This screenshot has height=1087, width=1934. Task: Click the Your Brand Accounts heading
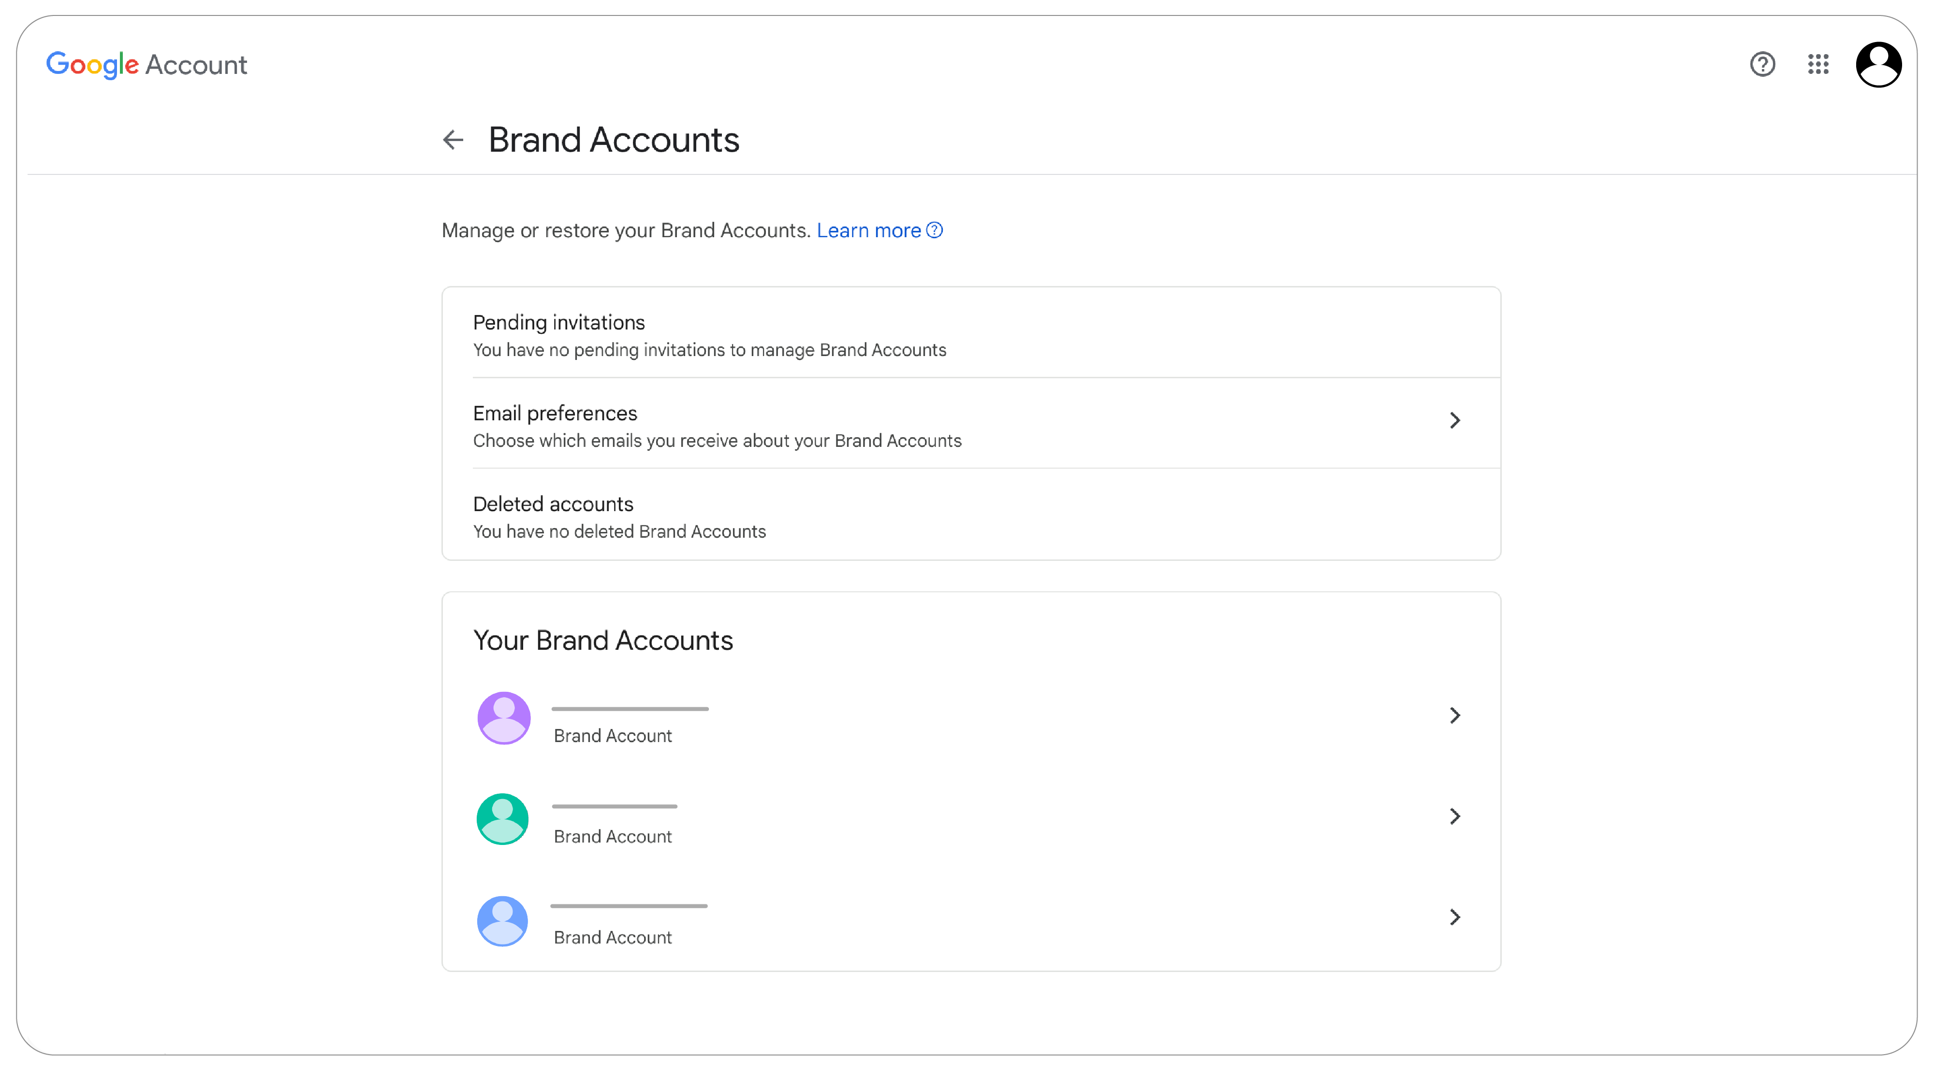tap(603, 641)
